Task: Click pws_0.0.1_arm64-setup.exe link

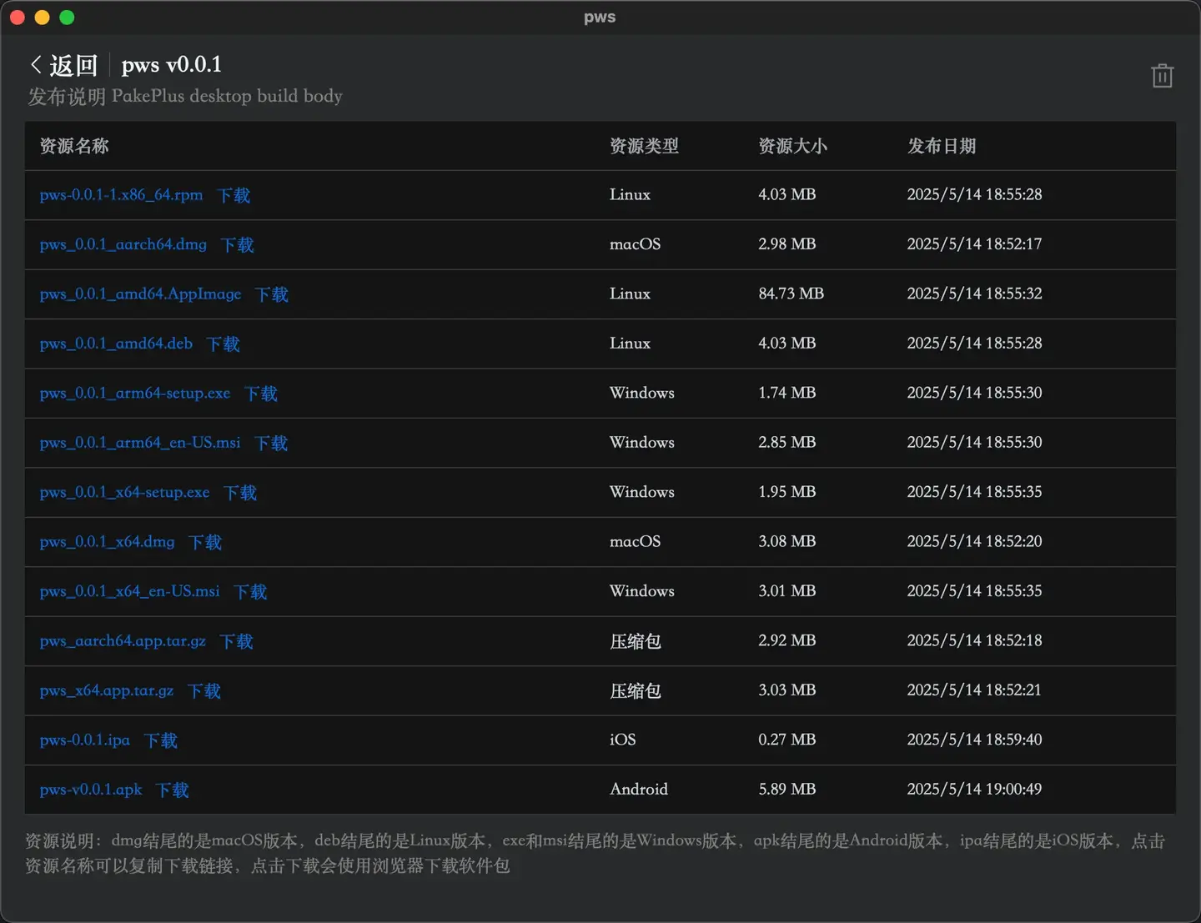Action: tap(134, 393)
